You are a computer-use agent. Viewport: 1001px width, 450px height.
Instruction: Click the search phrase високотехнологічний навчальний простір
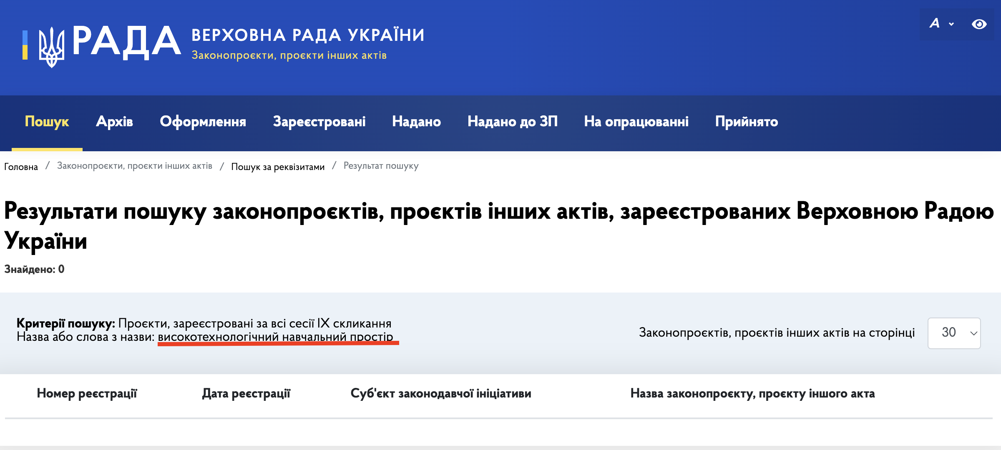click(x=275, y=337)
